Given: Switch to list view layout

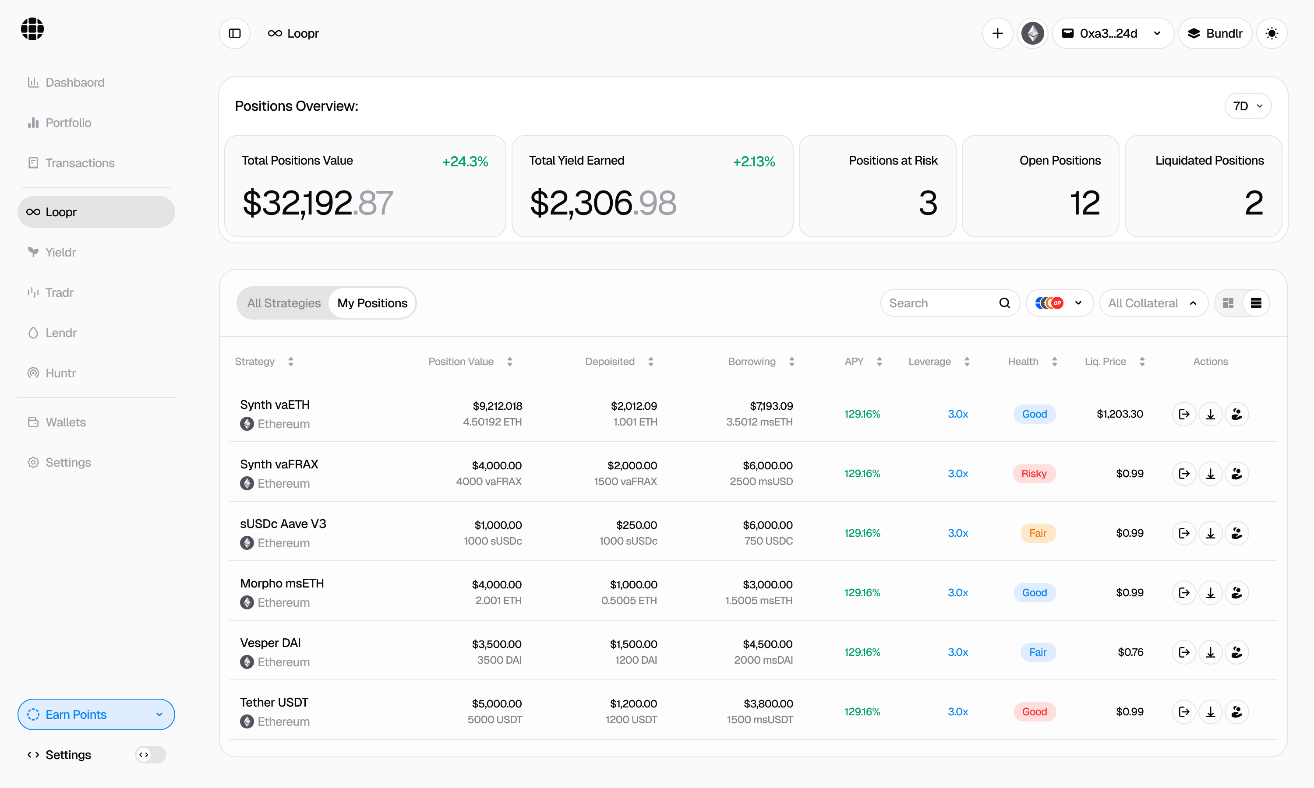Looking at the screenshot, I should (1256, 303).
